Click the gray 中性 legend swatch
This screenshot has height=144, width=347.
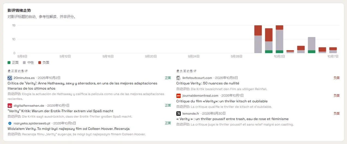coord(24,63)
